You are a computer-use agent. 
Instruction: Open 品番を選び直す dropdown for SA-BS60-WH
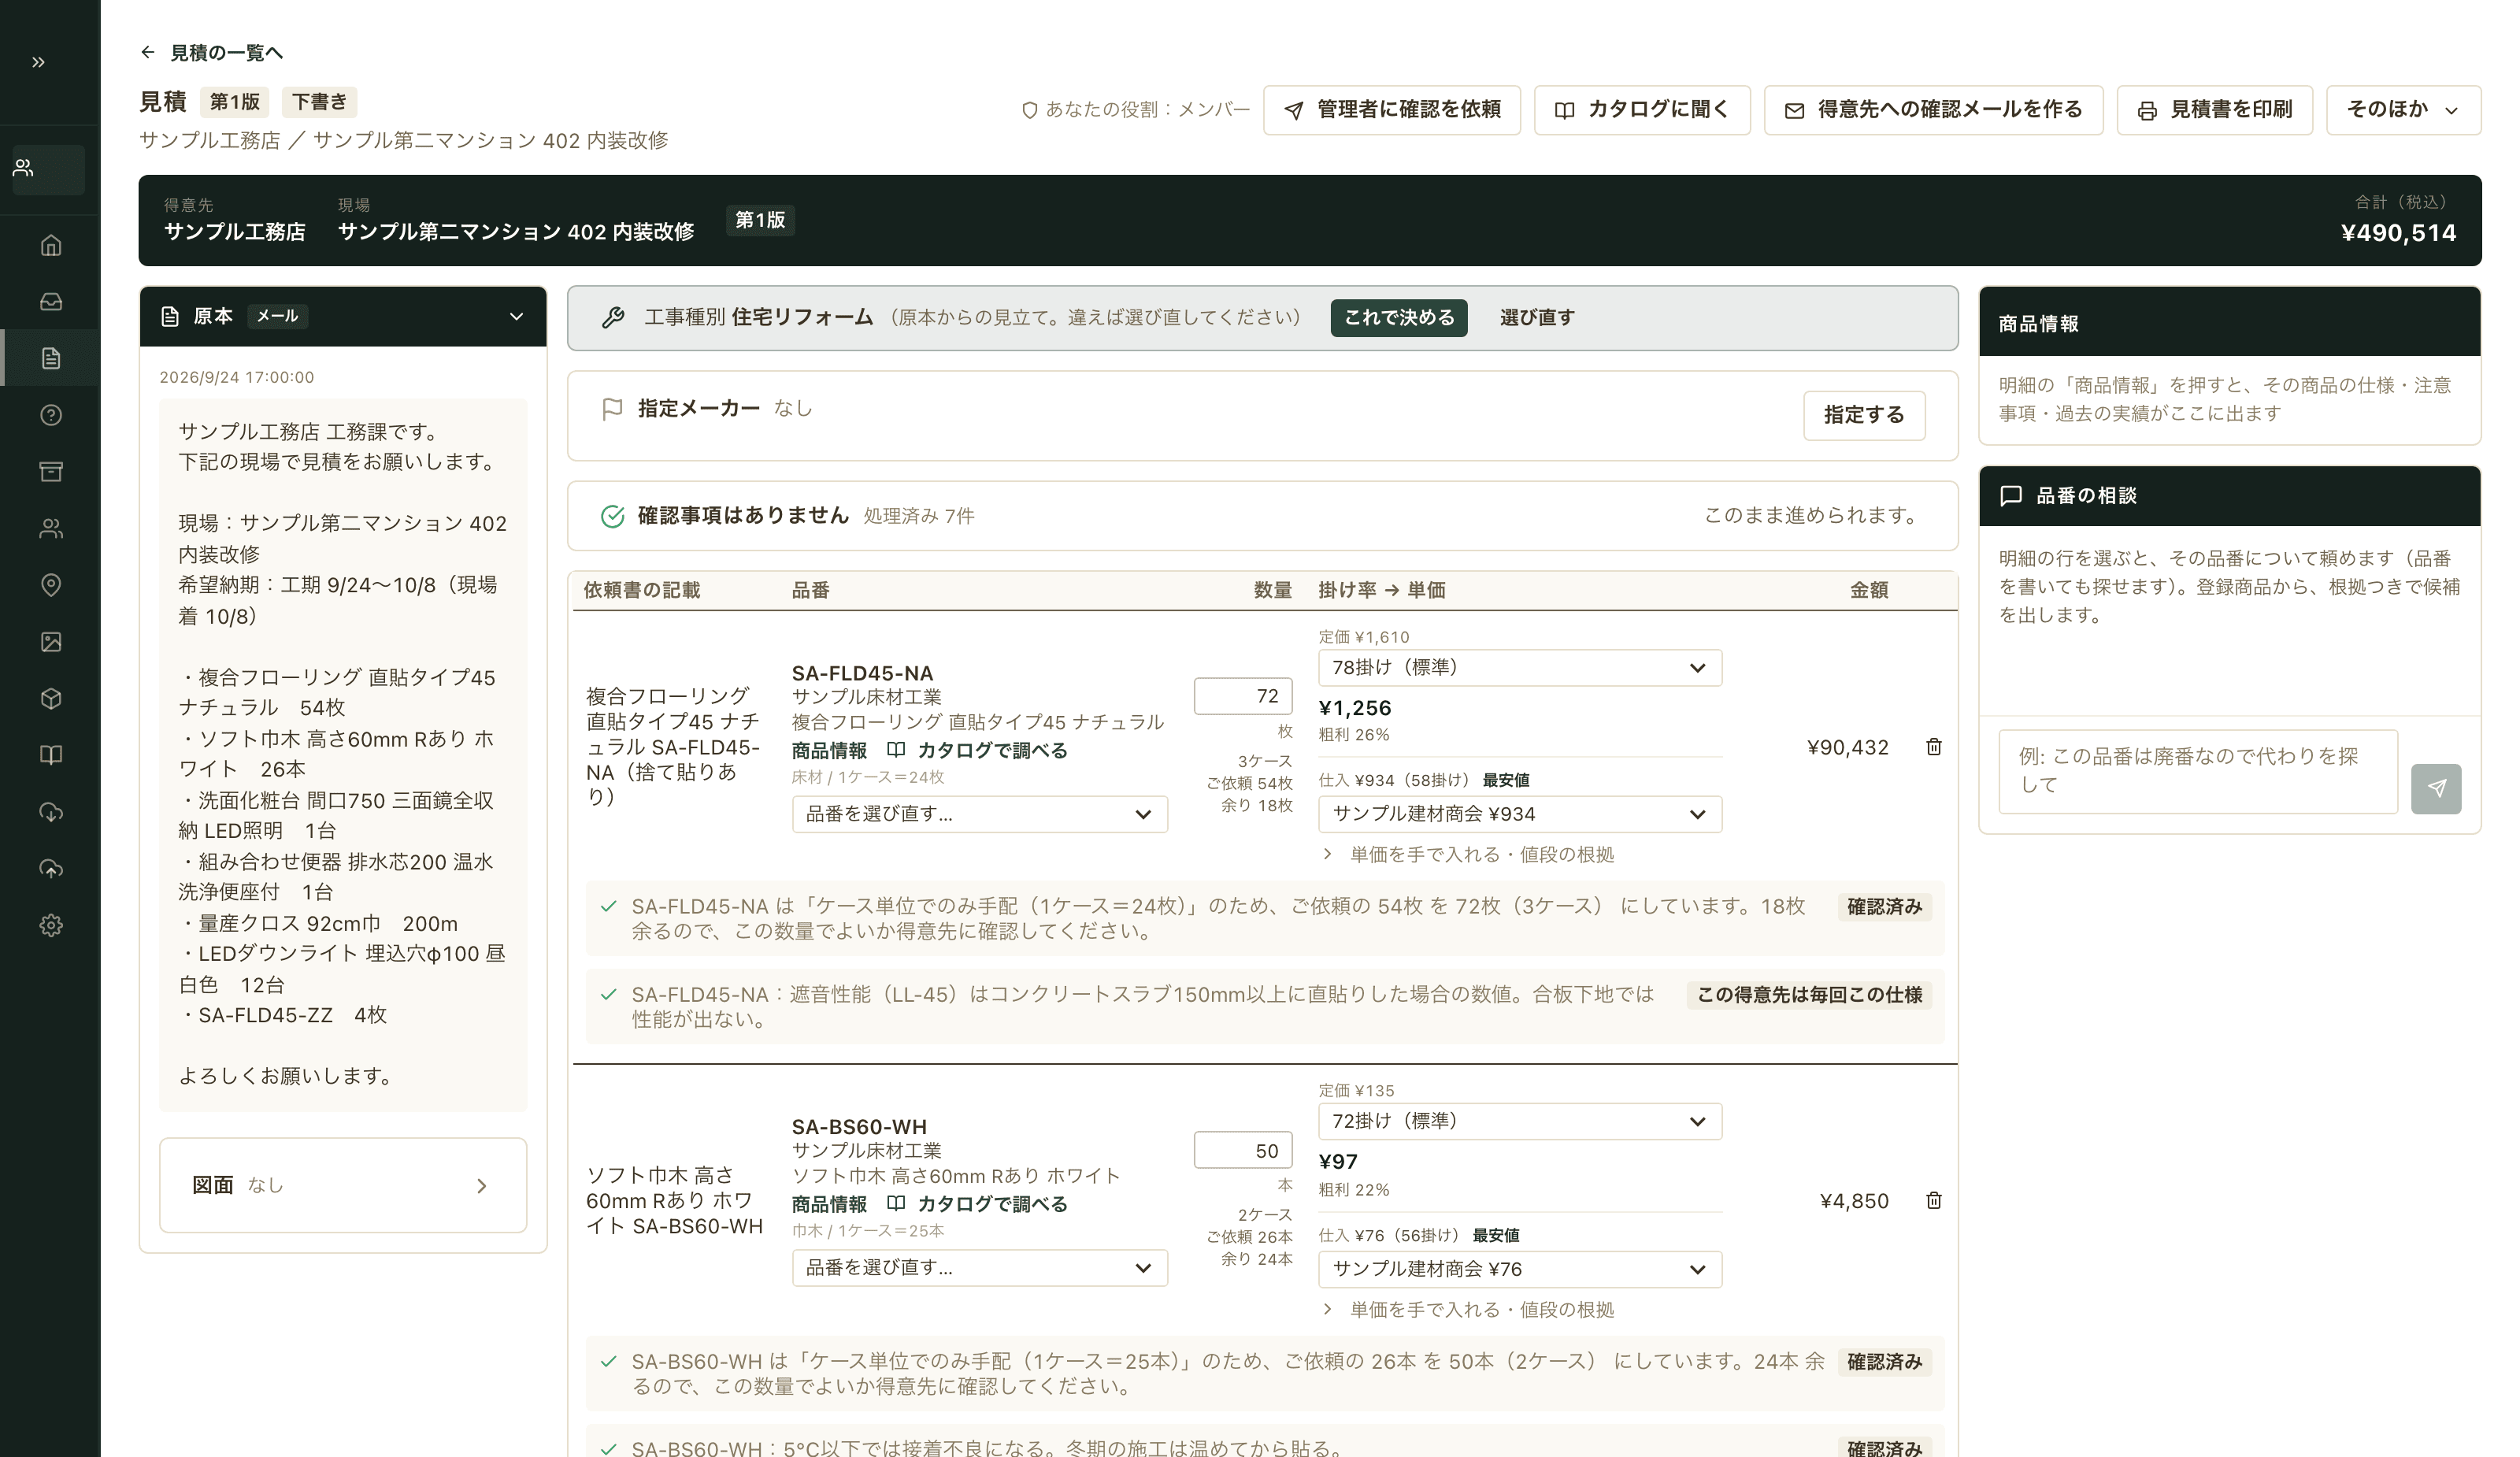pos(979,1267)
